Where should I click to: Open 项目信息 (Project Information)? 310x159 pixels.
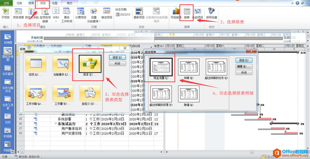coord(19,14)
